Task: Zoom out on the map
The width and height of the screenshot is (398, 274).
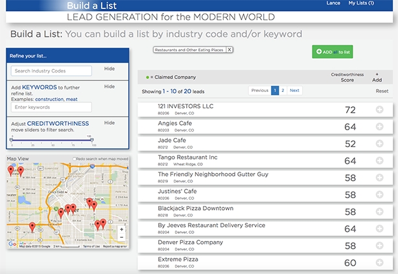Action: click(x=122, y=237)
